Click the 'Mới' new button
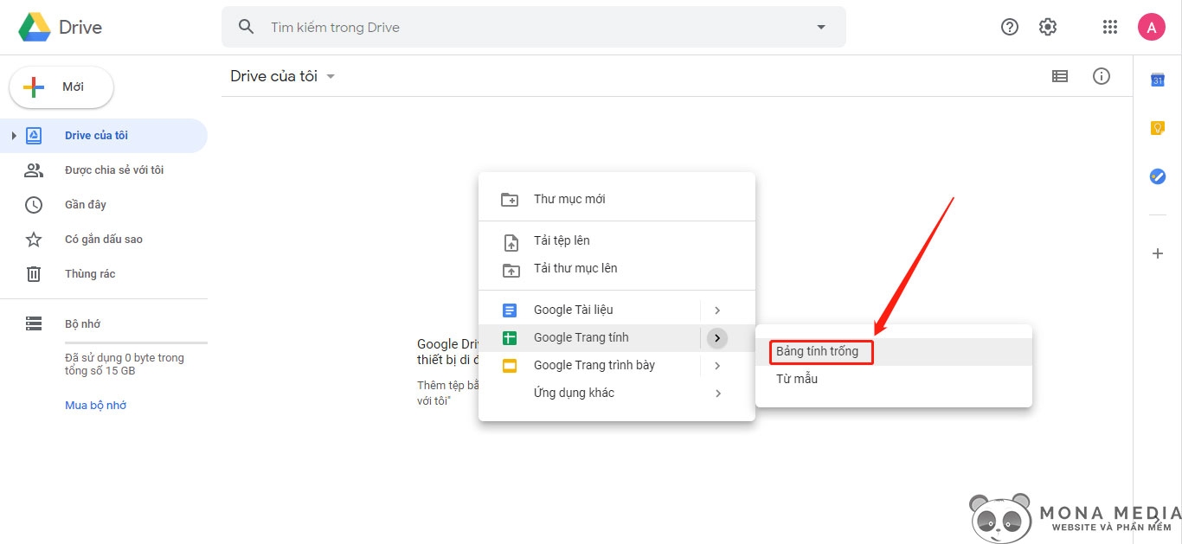Screen dimensions: 1182x544 pos(61,87)
